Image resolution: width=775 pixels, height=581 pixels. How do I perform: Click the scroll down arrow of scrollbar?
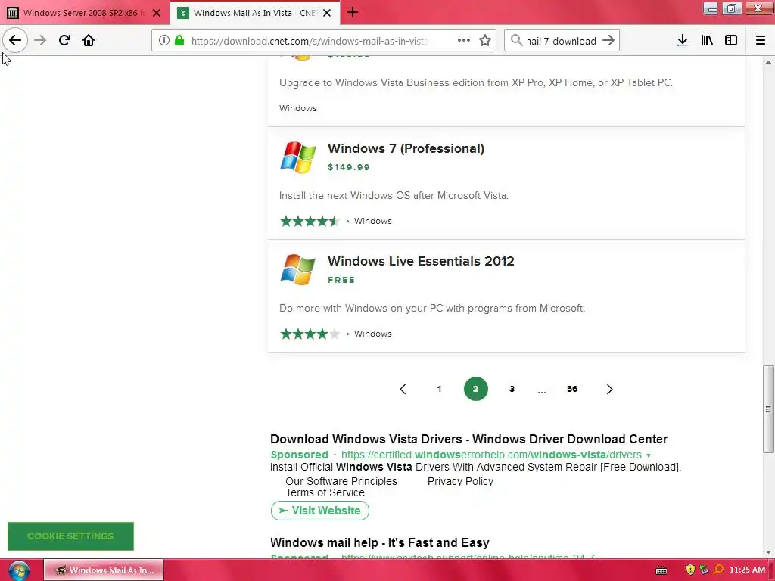coord(768,553)
